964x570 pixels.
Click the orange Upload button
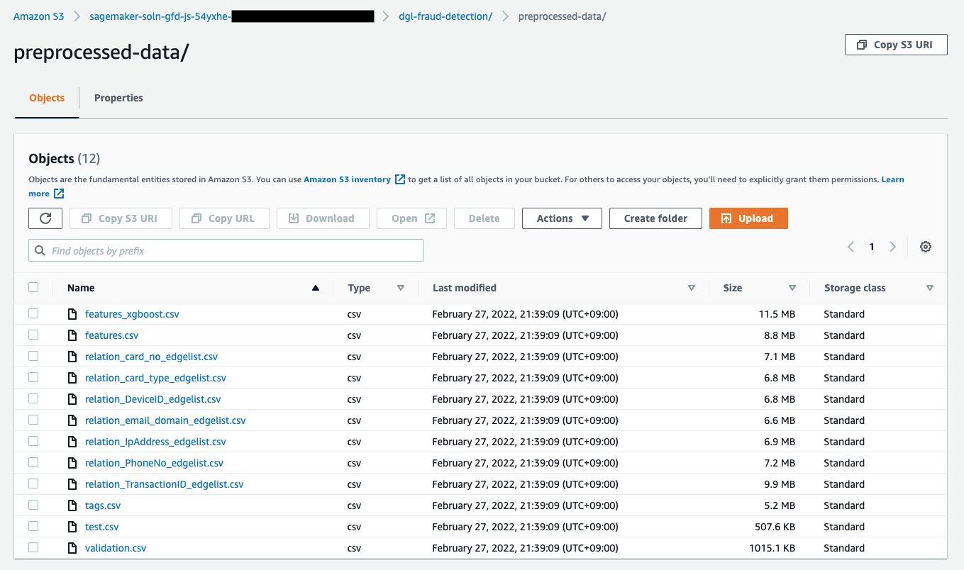[748, 218]
